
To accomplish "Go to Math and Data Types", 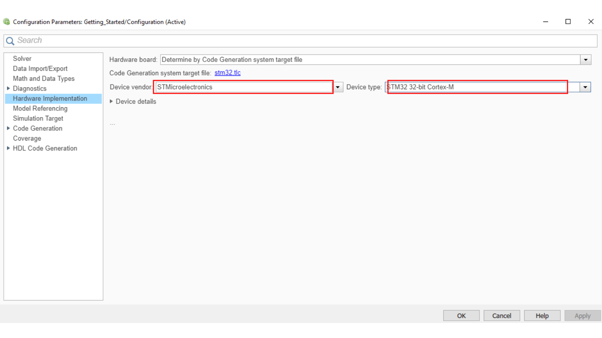I will tap(44, 79).
